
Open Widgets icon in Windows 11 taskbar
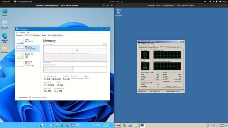coord(47,125)
